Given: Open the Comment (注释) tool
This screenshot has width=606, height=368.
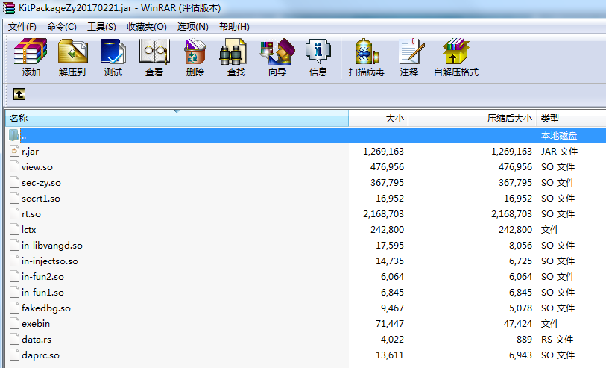Looking at the screenshot, I should [x=411, y=51].
